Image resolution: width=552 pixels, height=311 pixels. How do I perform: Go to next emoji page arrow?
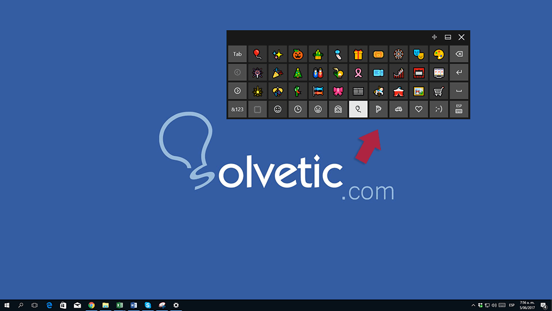click(x=237, y=91)
